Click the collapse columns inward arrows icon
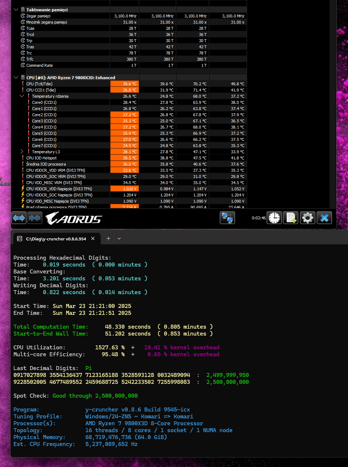 (35, 218)
